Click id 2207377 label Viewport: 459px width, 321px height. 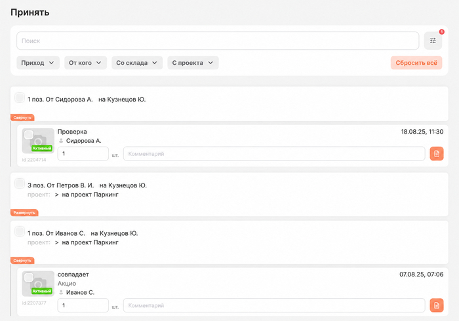(x=34, y=303)
